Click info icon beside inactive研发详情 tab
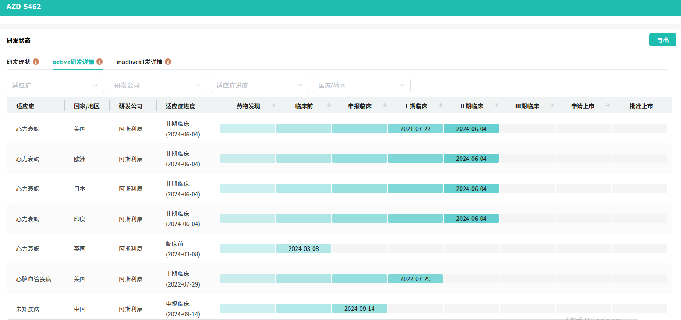Screen dimensions: 681x320 [x=168, y=62]
